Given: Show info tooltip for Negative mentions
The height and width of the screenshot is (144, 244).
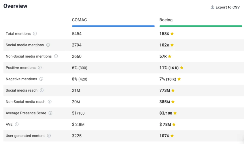Looking at the screenshot, I should (41, 79).
